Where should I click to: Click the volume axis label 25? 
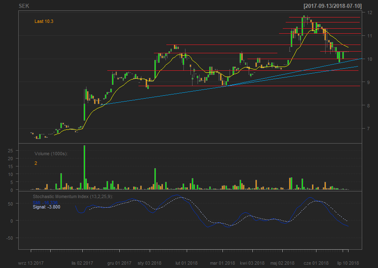coord(10,151)
